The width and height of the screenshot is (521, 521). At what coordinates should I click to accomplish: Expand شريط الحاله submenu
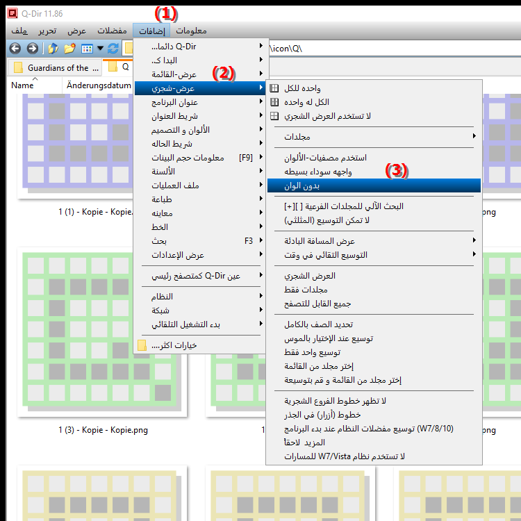pos(200,144)
